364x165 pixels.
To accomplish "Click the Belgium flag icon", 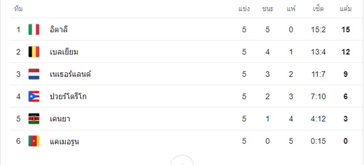I will (34, 52).
